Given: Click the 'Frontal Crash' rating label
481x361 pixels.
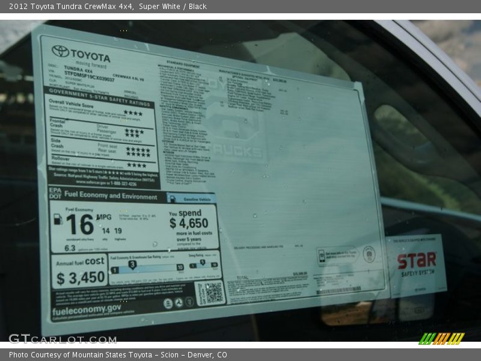Looking at the screenshot, I should [57, 123].
